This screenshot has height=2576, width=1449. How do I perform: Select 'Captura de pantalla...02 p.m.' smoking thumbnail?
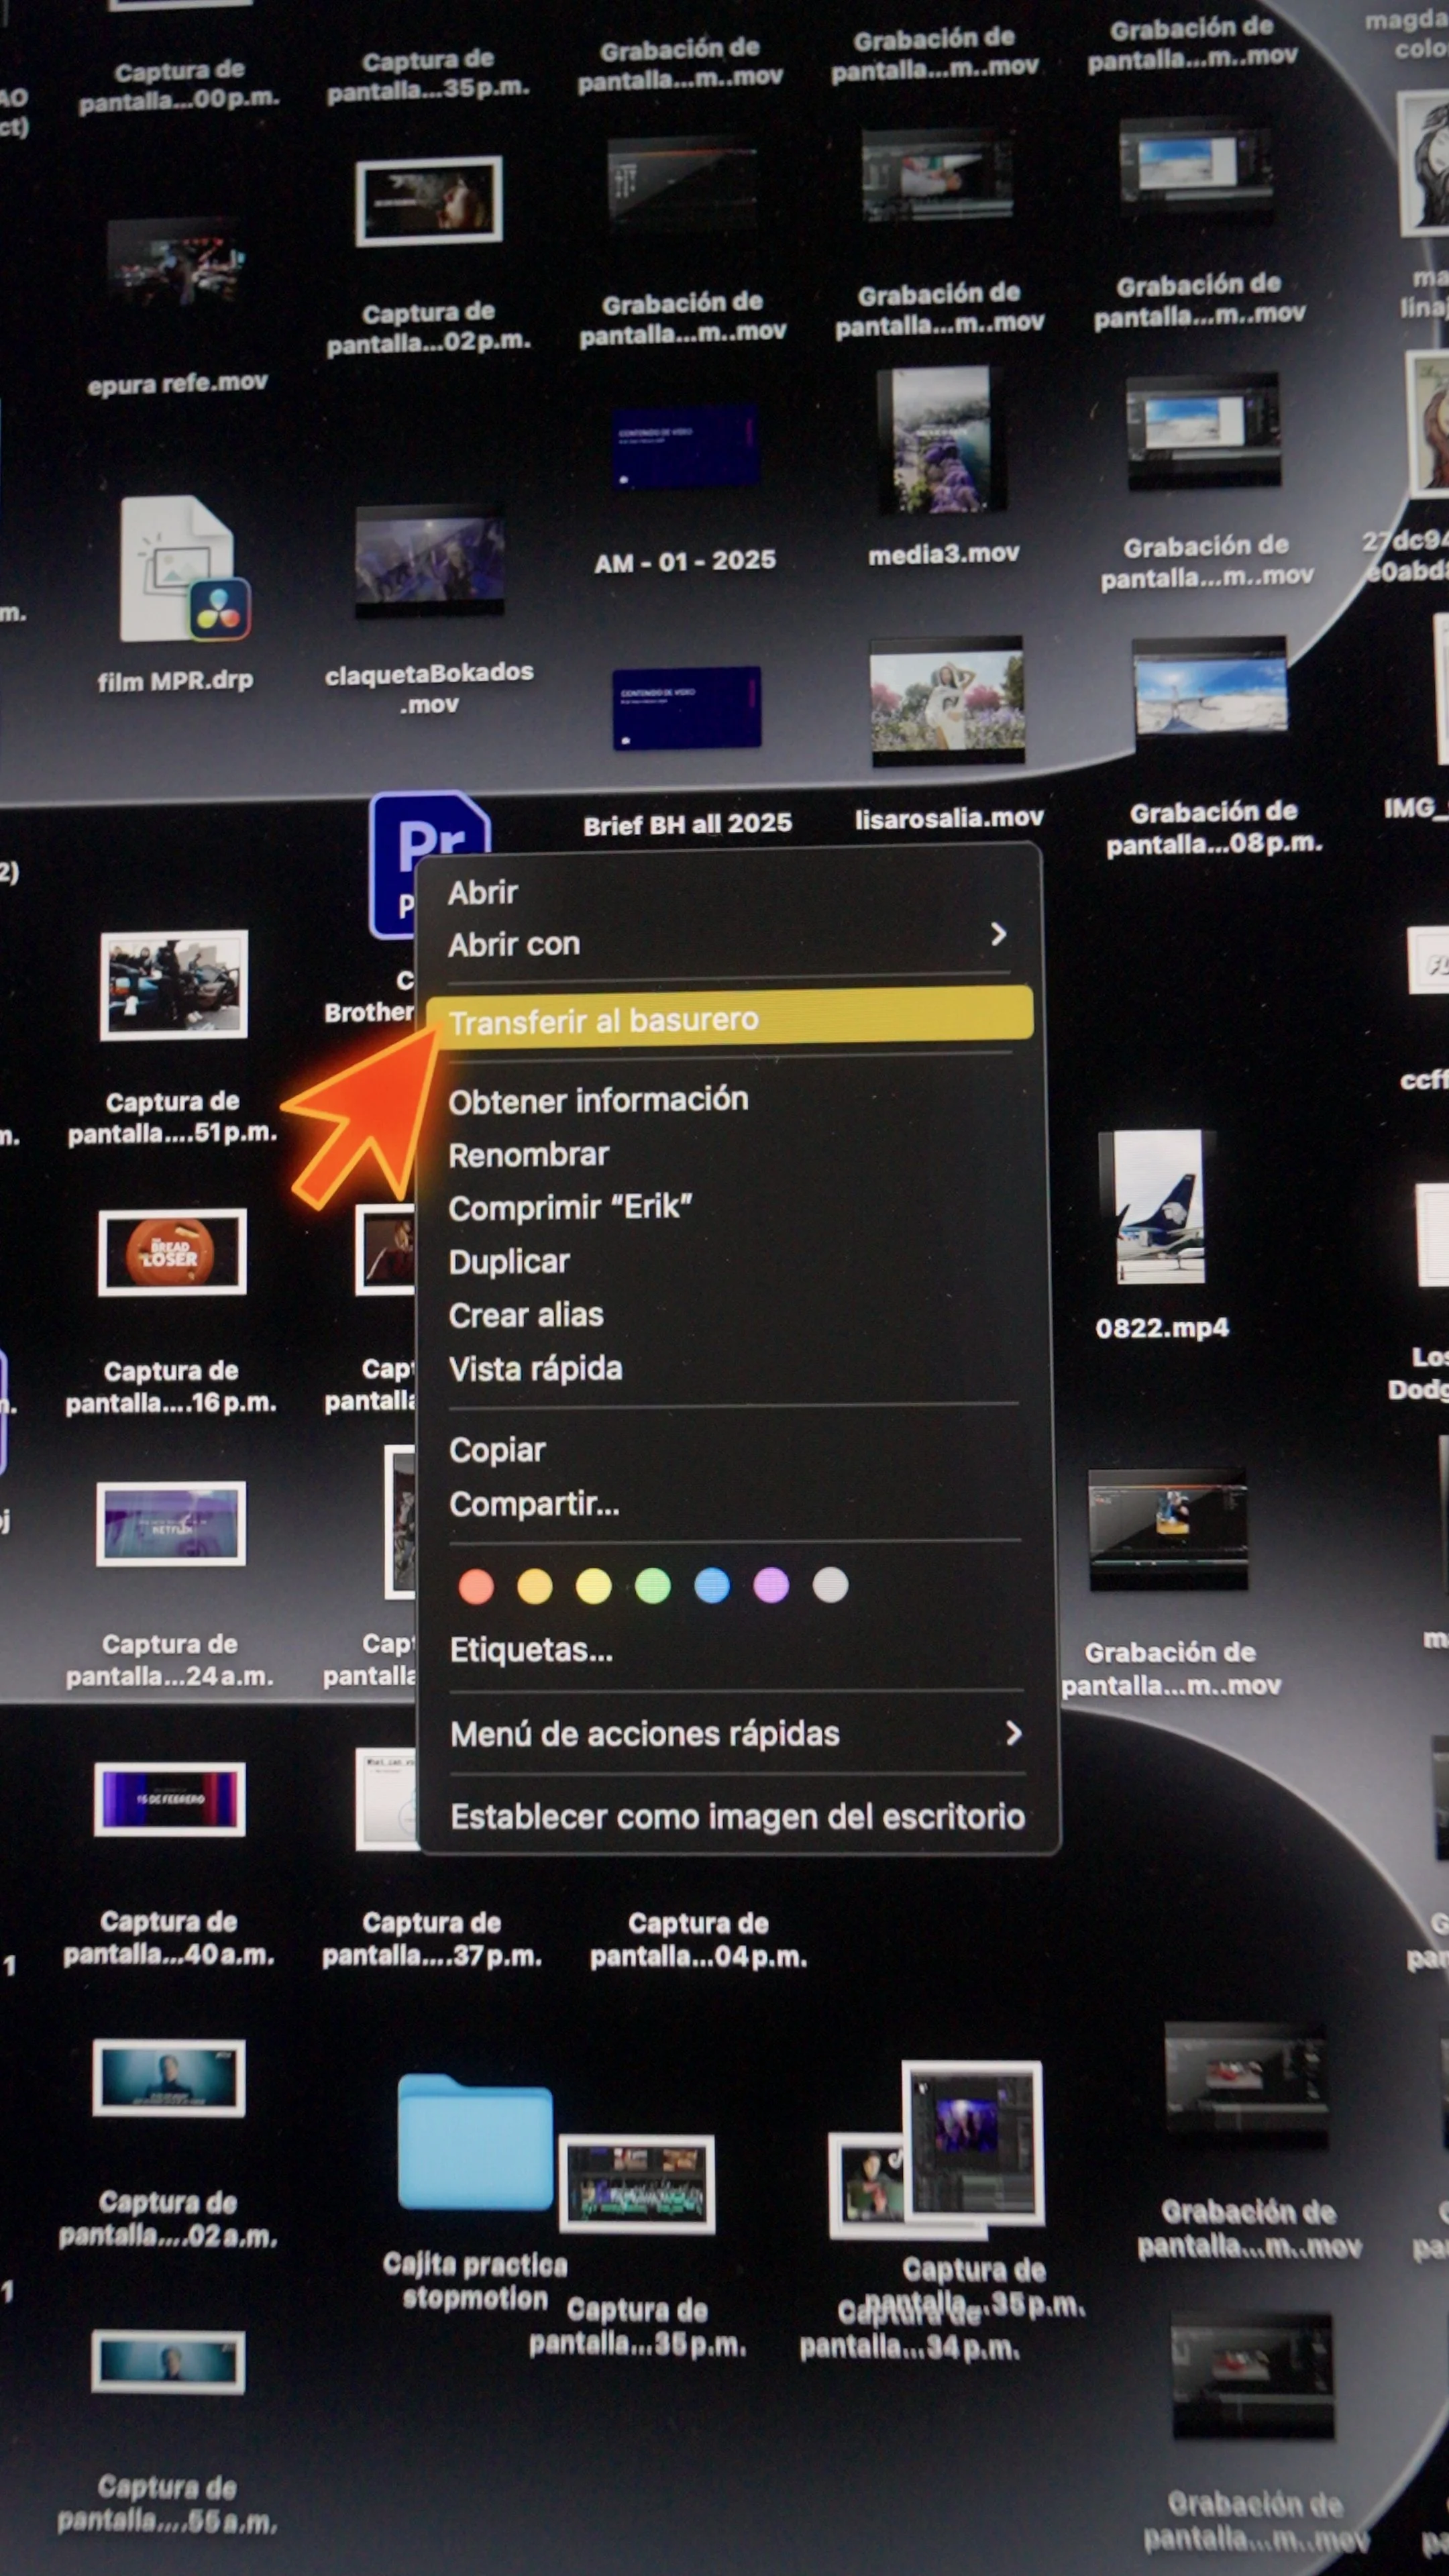coord(429,201)
